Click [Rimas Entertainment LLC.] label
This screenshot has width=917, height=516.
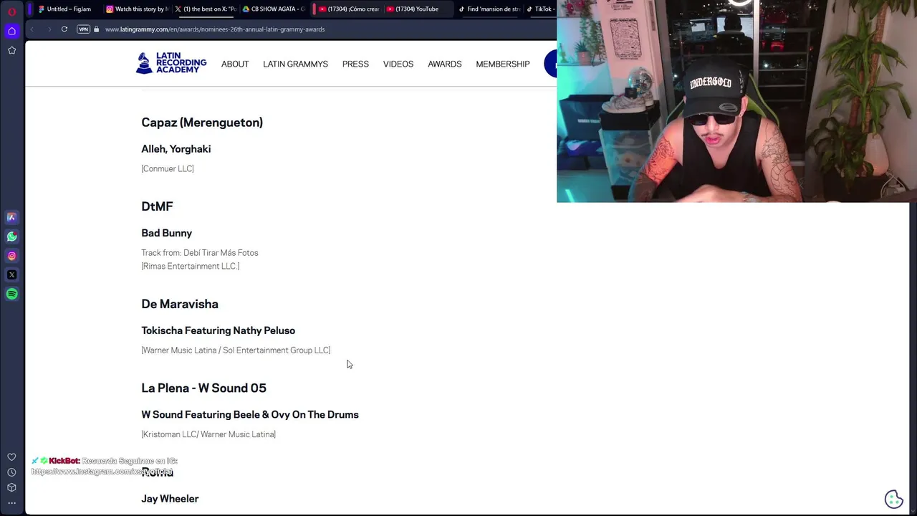[191, 266]
